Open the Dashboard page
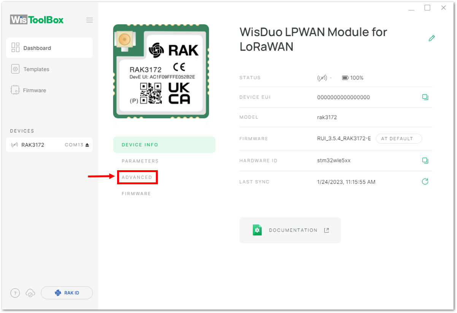This screenshot has width=457, height=313. coord(49,48)
